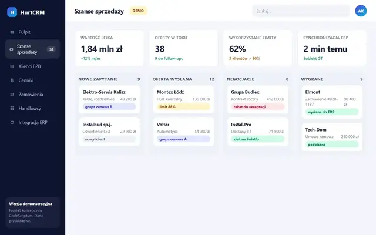Open the Wartość lejka stat card
Image resolution: width=376 pixels, height=235 pixels.
(x=109, y=48)
